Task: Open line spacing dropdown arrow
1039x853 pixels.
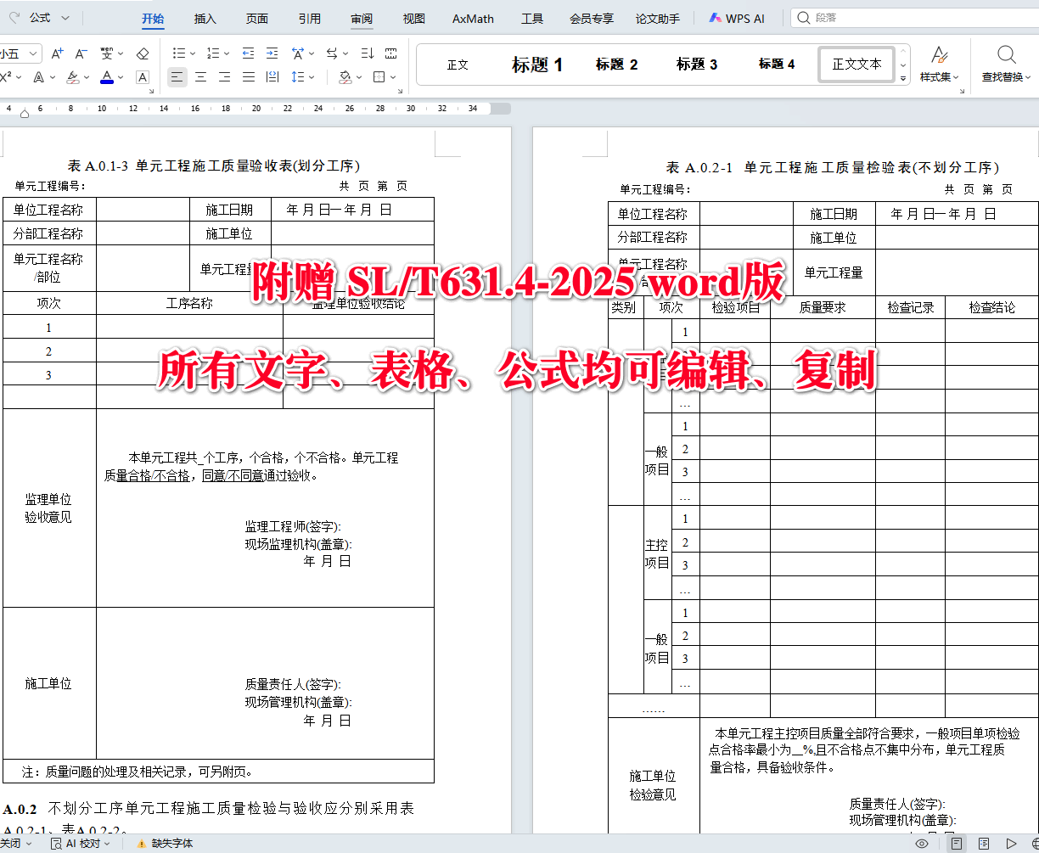Action: click(x=312, y=77)
